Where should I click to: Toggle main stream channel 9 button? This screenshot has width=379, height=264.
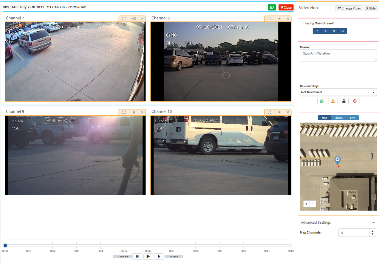tap(334, 31)
